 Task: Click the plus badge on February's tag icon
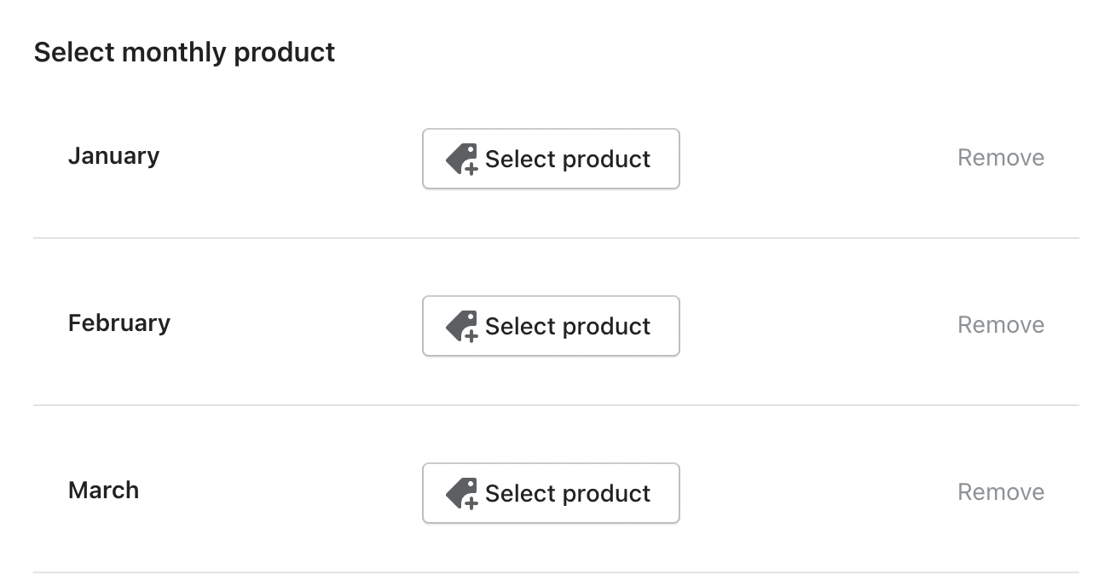471,335
